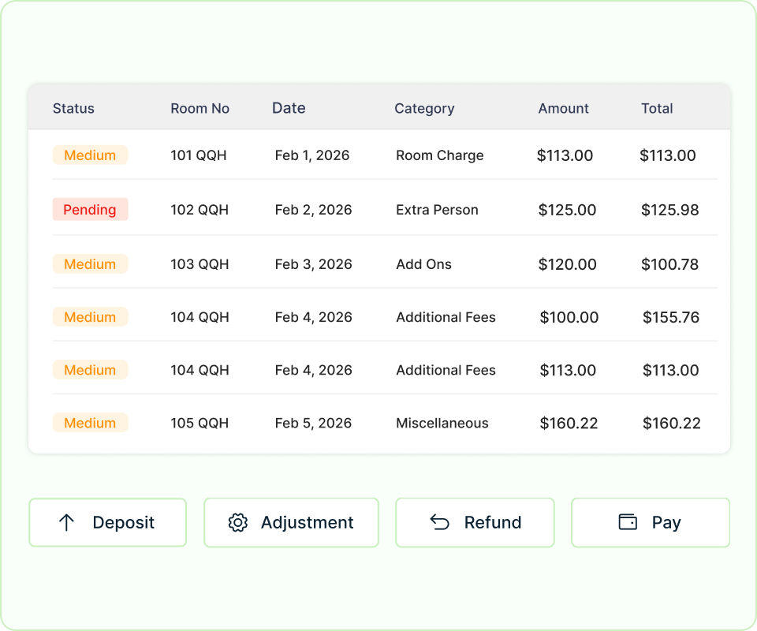This screenshot has width=757, height=631.
Task: Click the $113.00 amount for room 101
Action: (x=565, y=155)
